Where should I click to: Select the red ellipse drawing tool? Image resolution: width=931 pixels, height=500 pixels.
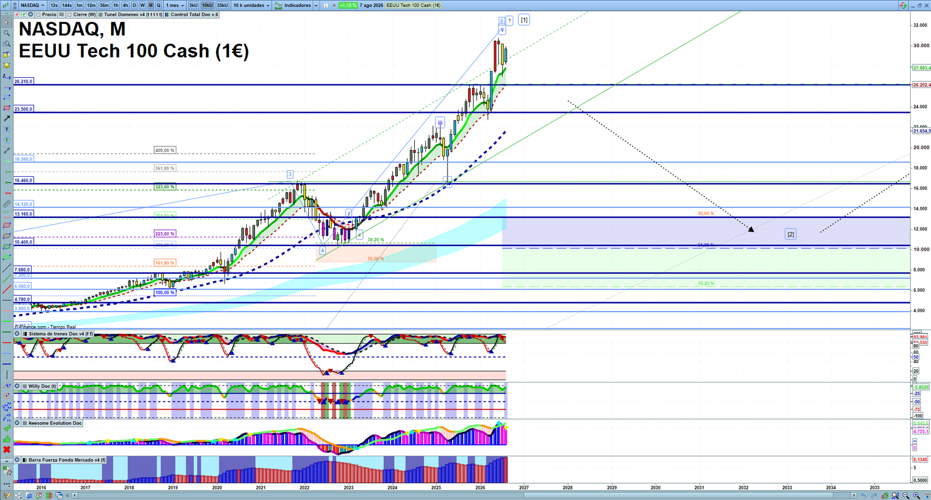pyautogui.click(x=6, y=226)
